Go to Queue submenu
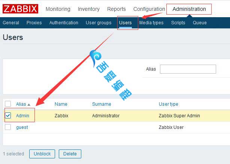Image resolution: width=230 pixels, height=164 pixels. 200,23
